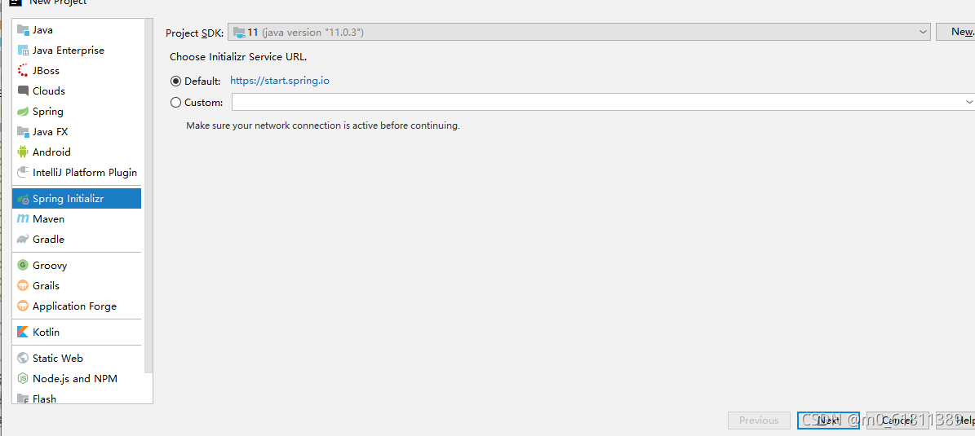Choose Spring project type
Screen dimensions: 975x436
(x=77, y=111)
